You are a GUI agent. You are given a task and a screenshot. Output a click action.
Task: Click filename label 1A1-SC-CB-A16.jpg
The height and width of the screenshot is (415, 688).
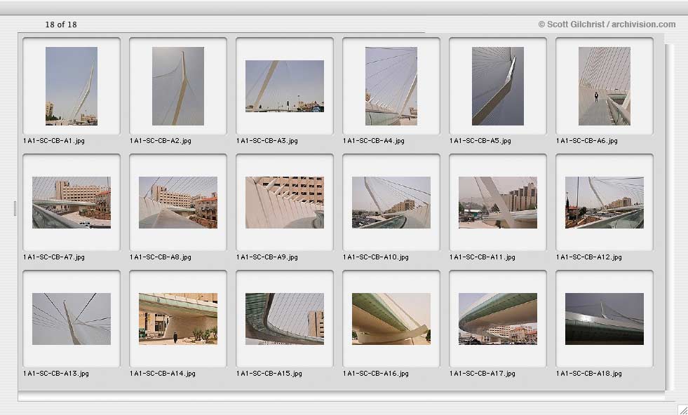[x=376, y=374]
